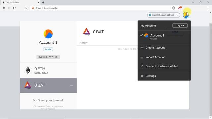Click the BAT logo in the sidebar
This screenshot has height=119, width=212.
coord(28,85)
